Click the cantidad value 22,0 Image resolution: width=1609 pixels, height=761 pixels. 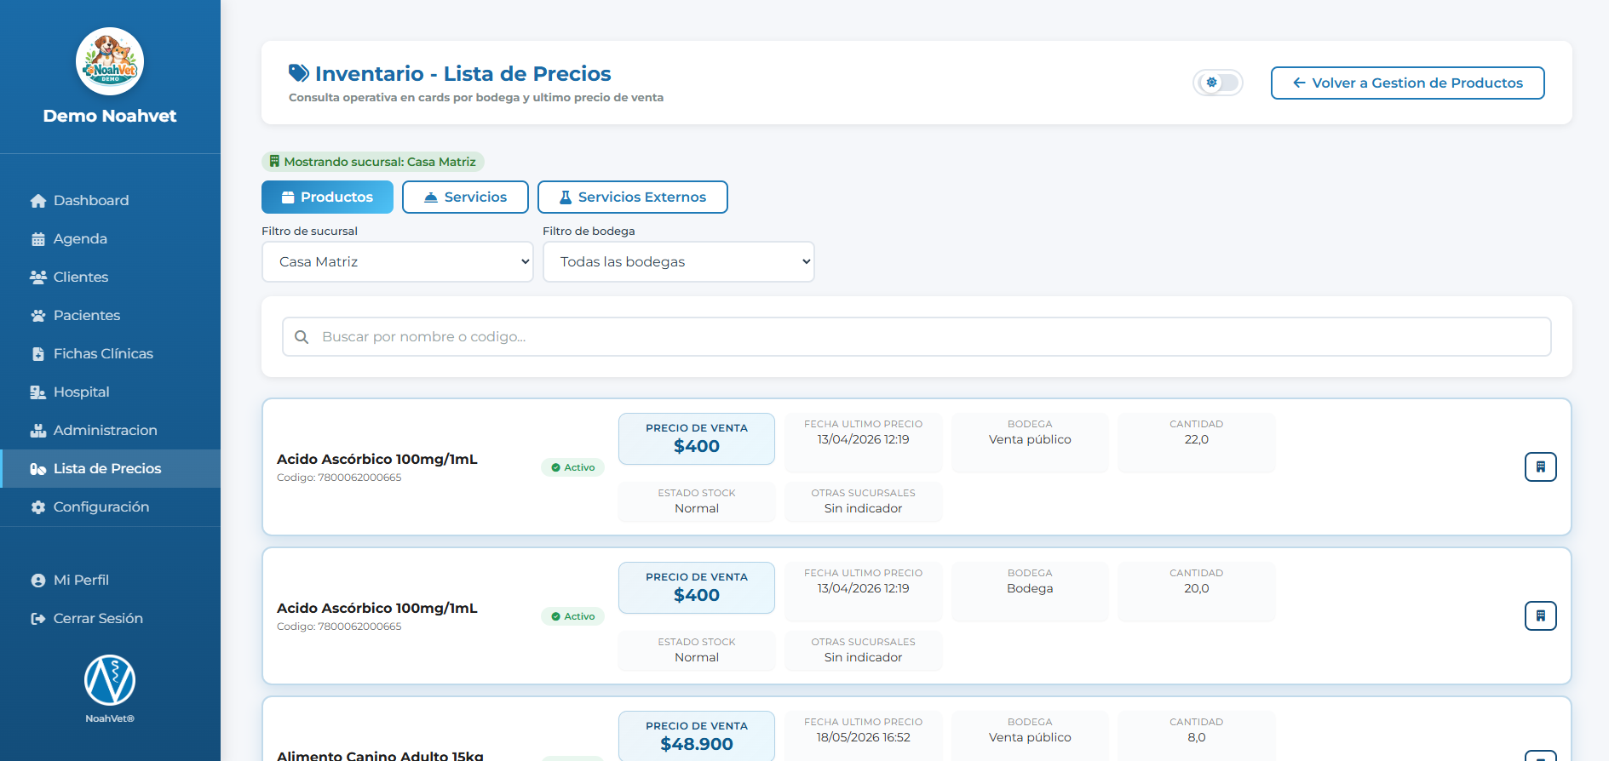(x=1196, y=439)
